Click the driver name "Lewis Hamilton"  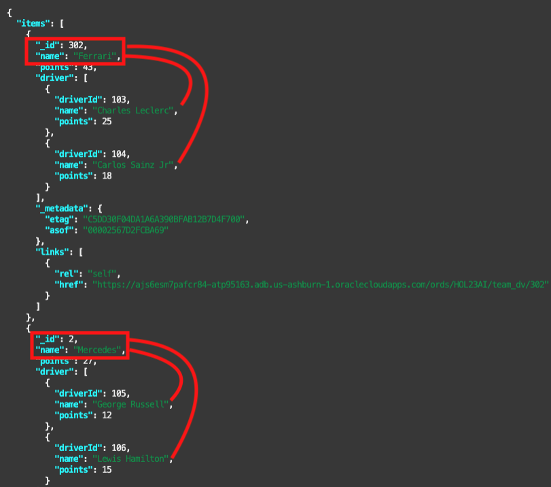130,459
